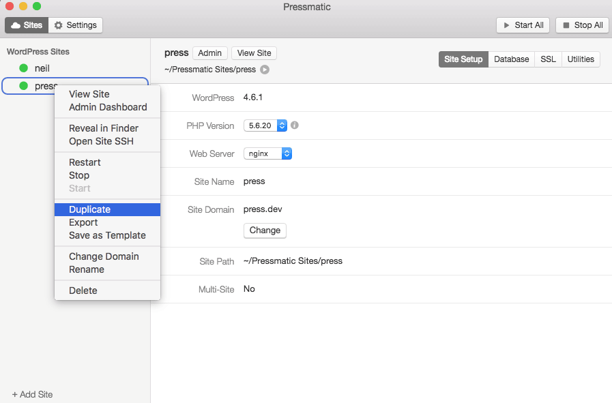Click the yellow minimize window button
The width and height of the screenshot is (612, 403).
point(23,6)
